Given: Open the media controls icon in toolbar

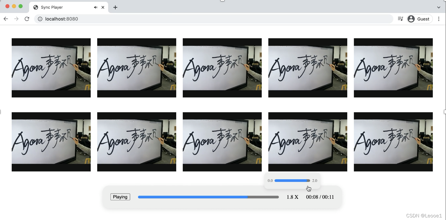Looking at the screenshot, I should coord(400,19).
